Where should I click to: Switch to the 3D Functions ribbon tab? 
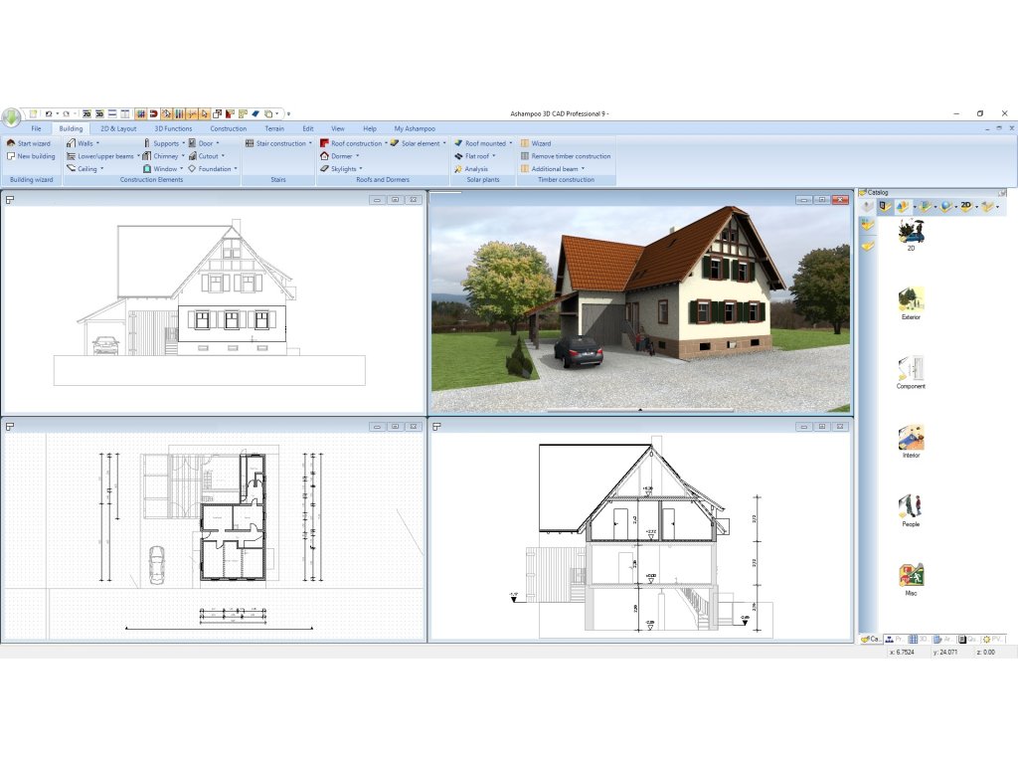[x=173, y=128]
